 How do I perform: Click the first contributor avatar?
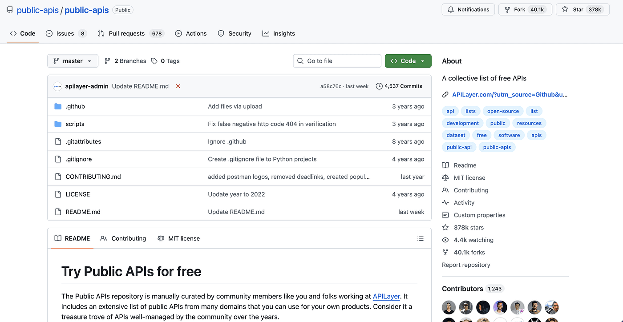(x=449, y=307)
